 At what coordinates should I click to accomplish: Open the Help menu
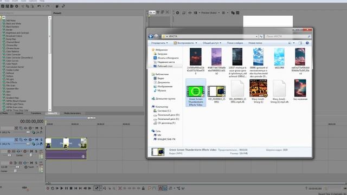click(x=42, y=1)
